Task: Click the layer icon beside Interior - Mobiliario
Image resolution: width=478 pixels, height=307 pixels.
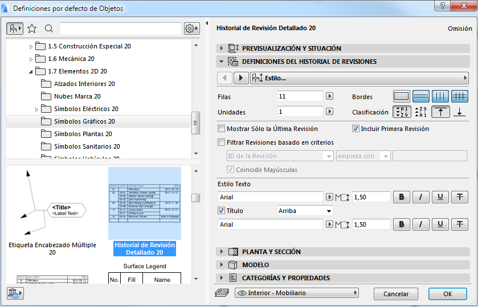Action: click(222, 293)
